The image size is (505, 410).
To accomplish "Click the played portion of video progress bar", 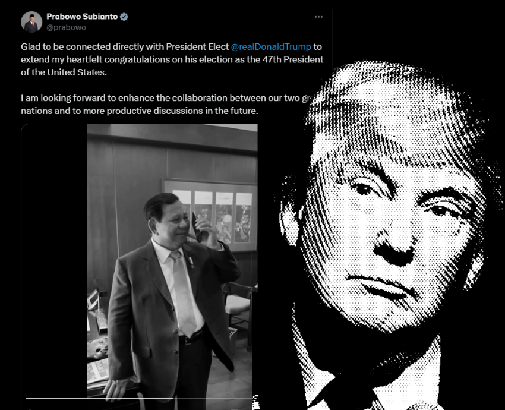I will 100,398.
